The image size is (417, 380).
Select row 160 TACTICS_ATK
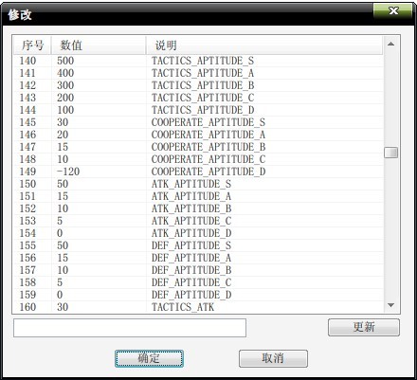click(x=198, y=307)
